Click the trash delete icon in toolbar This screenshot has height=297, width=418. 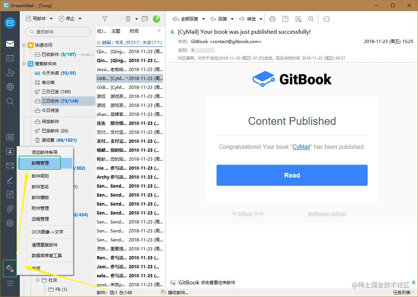click(x=128, y=19)
